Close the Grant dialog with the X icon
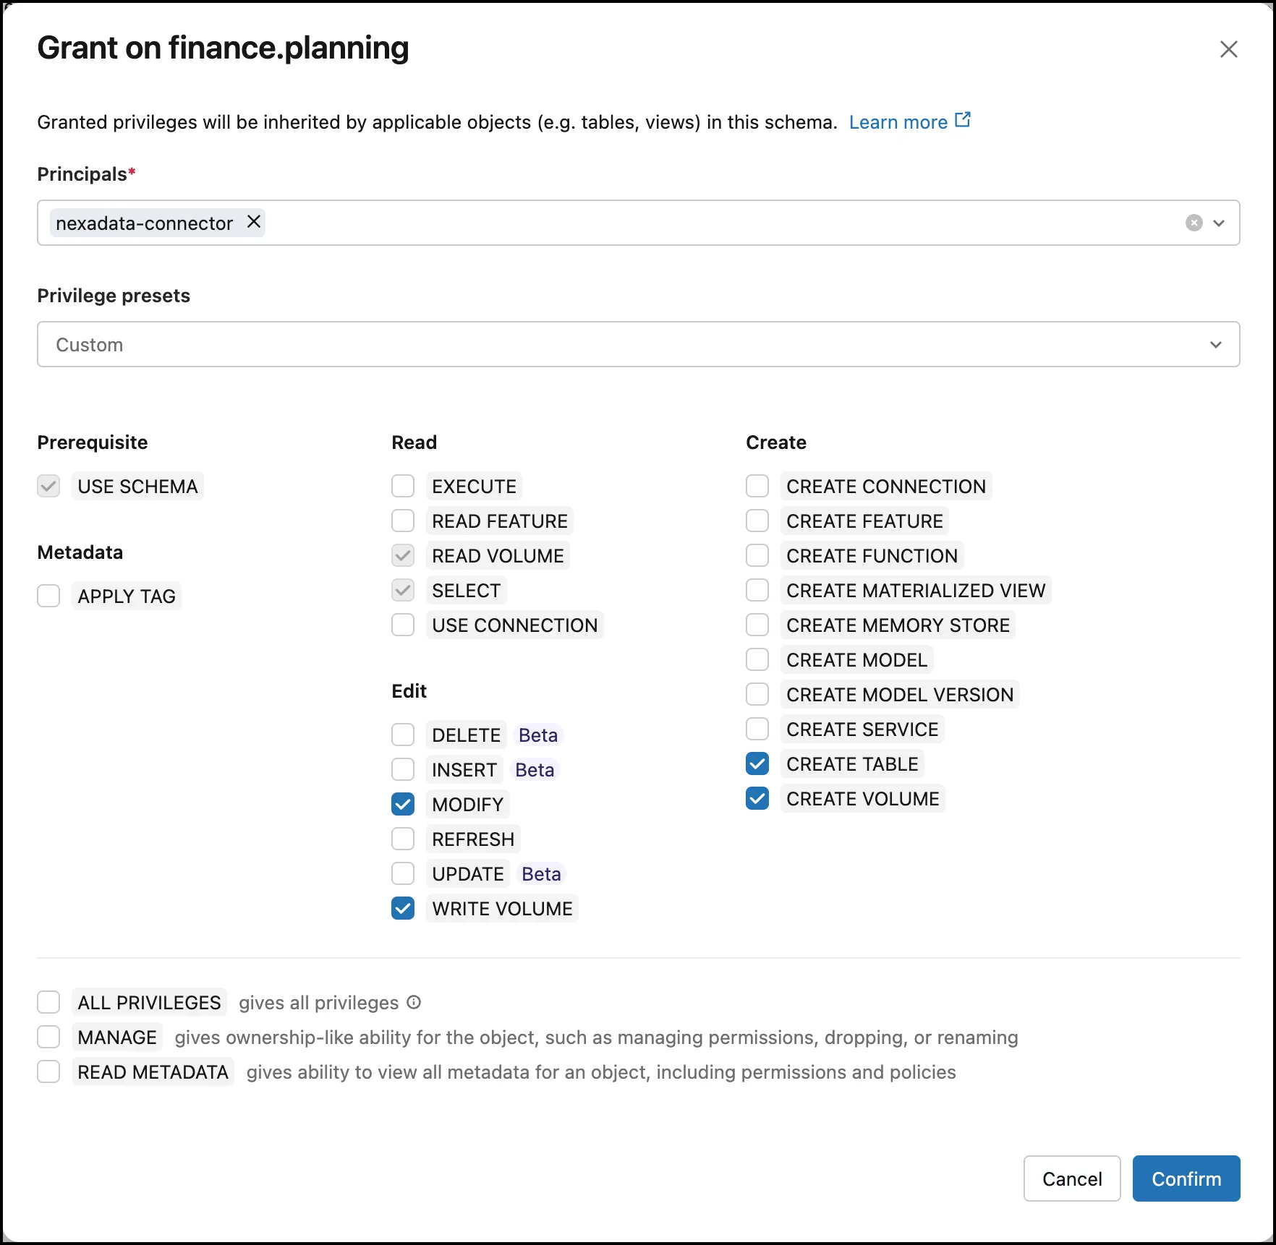The image size is (1276, 1245). (x=1228, y=49)
